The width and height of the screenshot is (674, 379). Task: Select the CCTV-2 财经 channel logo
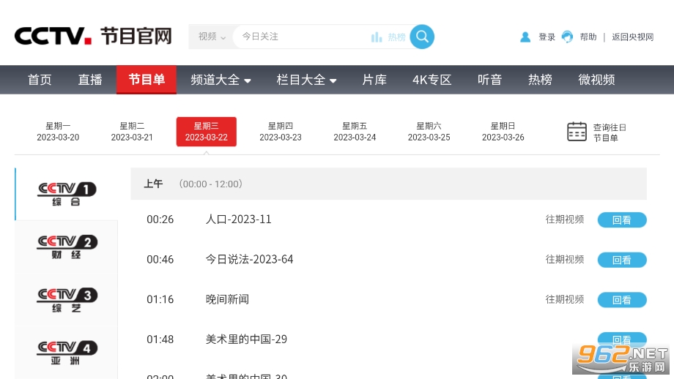[67, 247]
